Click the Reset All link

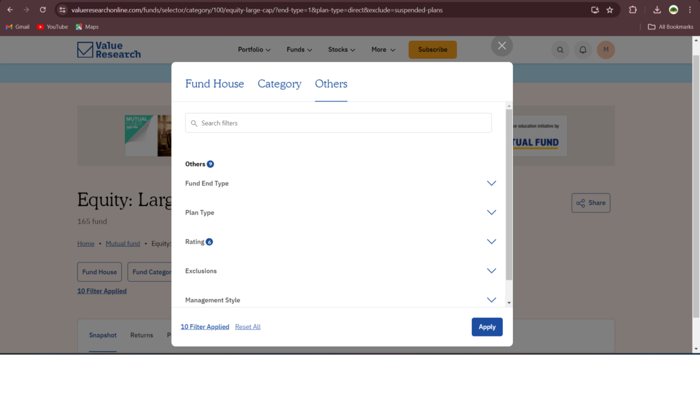click(x=247, y=326)
